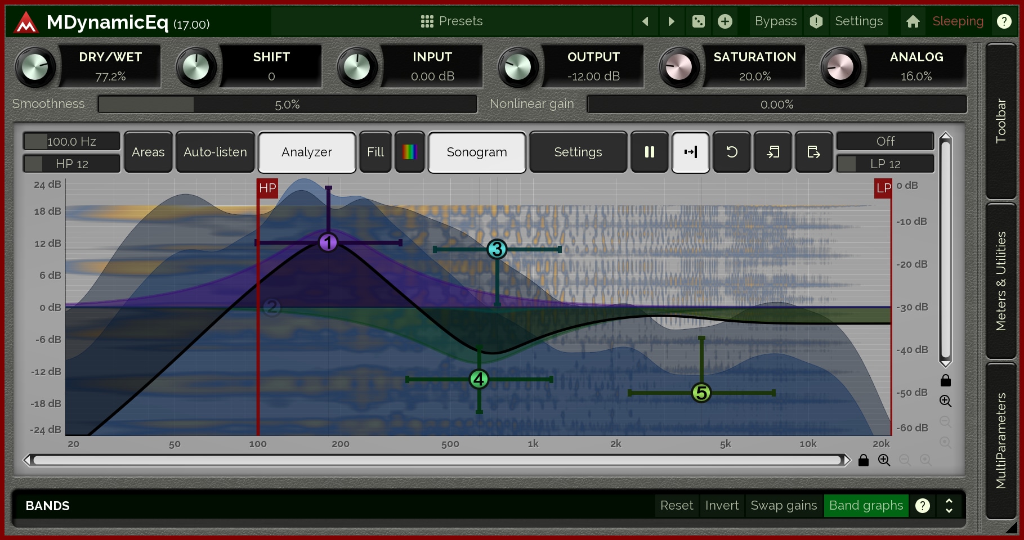Open the Meters & Utilities side tab

coord(1000,281)
